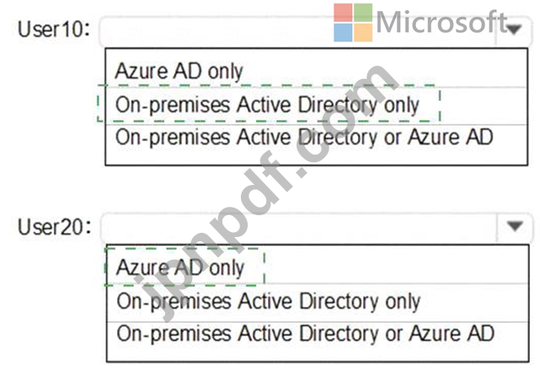The image size is (540, 369).
Task: Click blank area beneath last User10 list option
Action: (x=316, y=157)
